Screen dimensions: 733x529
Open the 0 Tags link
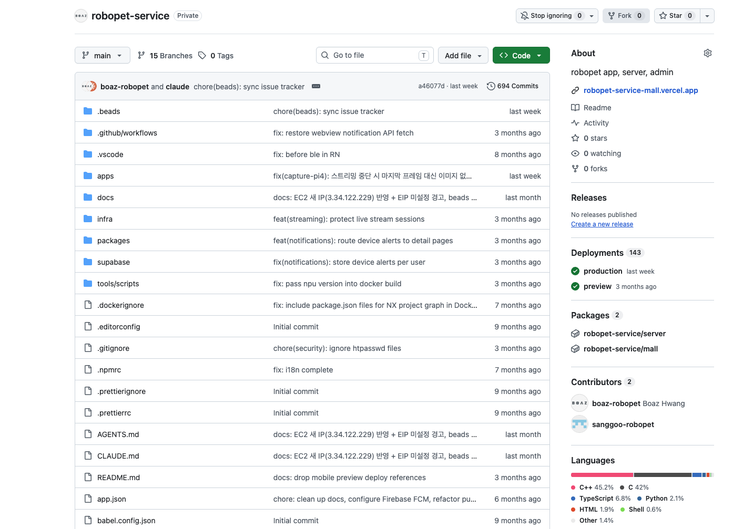click(x=216, y=55)
